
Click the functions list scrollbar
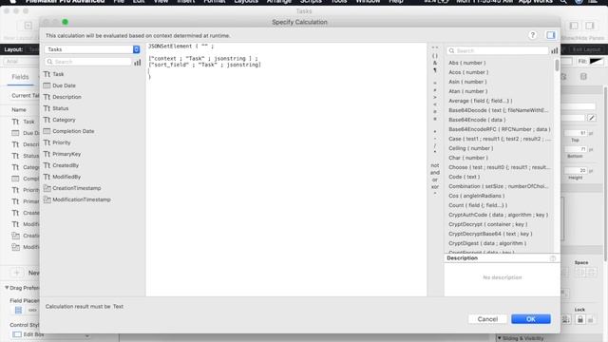[557, 65]
